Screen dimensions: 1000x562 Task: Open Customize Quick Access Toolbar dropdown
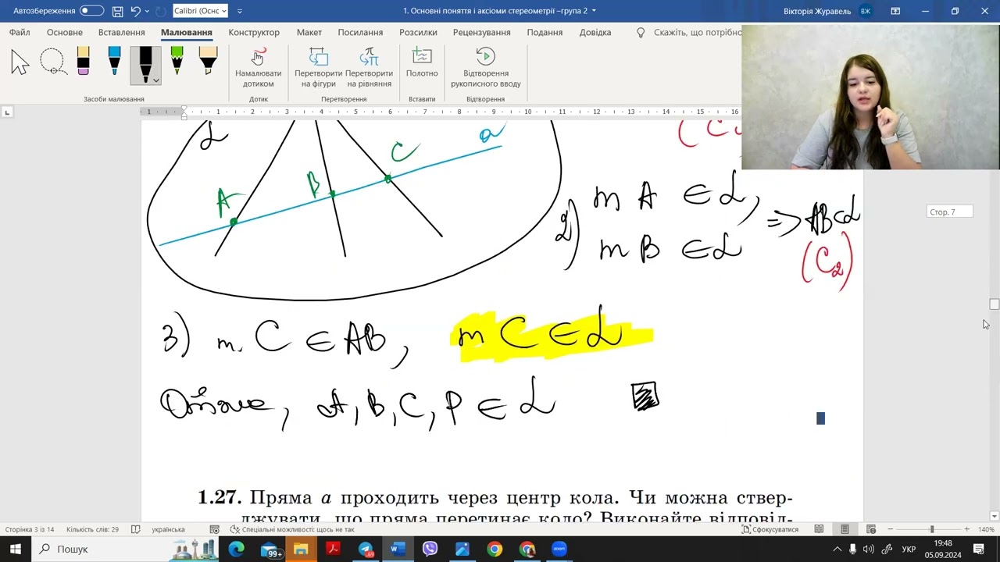239,11
